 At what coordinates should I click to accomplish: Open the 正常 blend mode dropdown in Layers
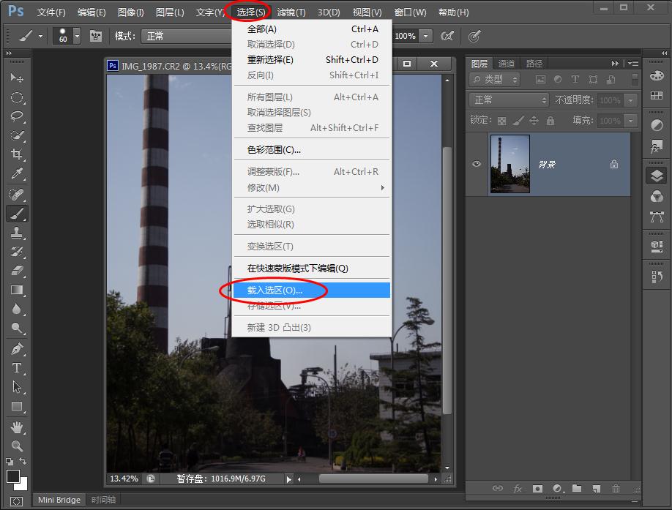508,100
